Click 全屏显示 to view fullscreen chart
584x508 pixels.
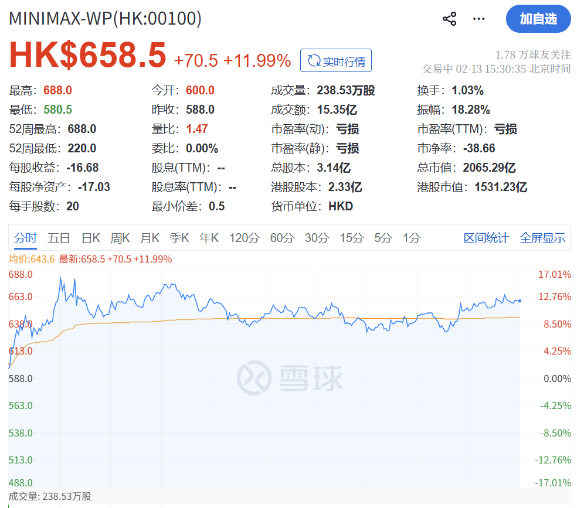tap(542, 238)
